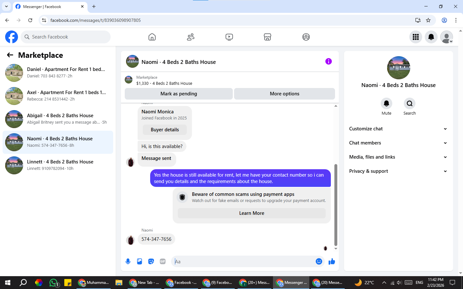Choose a sticker
Image resolution: width=463 pixels, height=289 pixels.
coord(151,261)
